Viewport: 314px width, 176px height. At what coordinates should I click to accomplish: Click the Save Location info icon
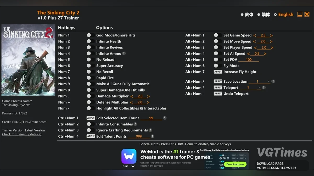273,81
